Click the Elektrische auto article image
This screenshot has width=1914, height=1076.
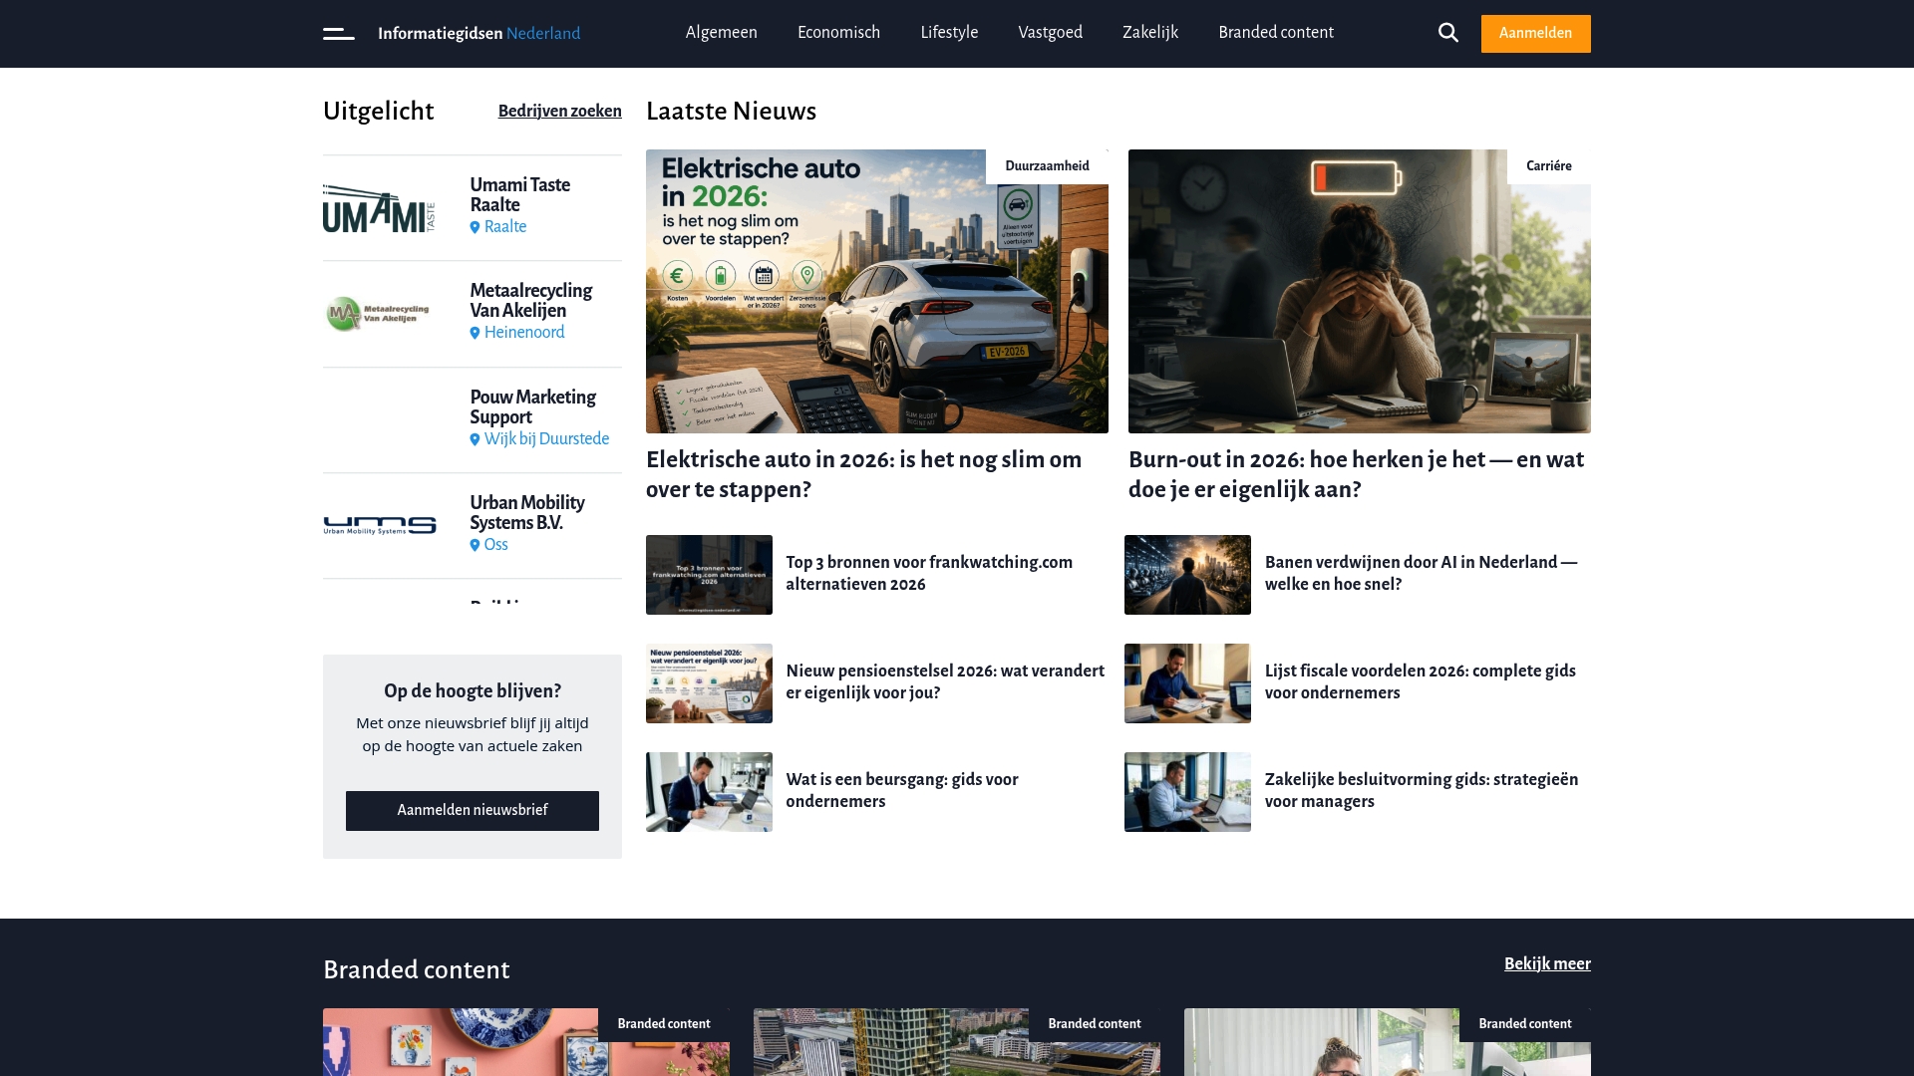coord(877,291)
